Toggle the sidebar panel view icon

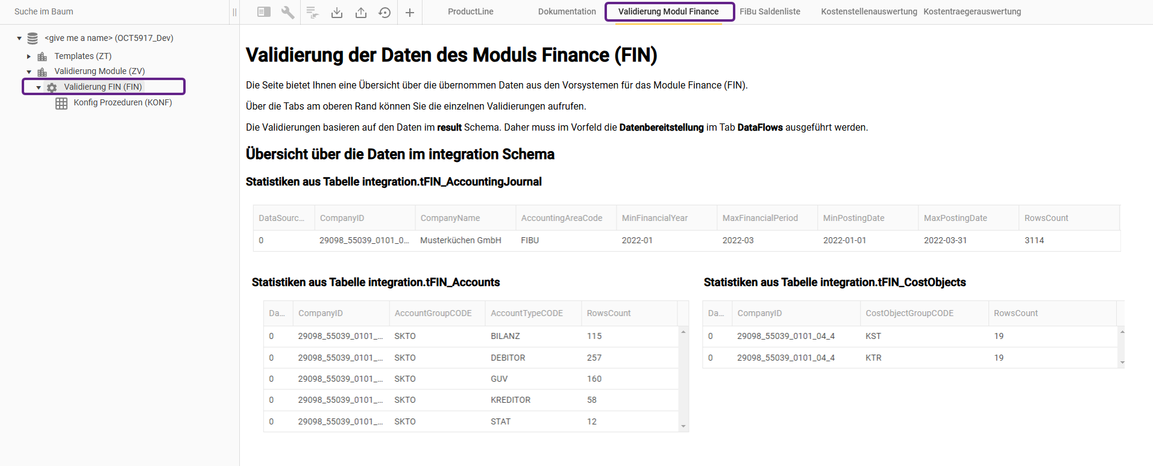coord(263,12)
